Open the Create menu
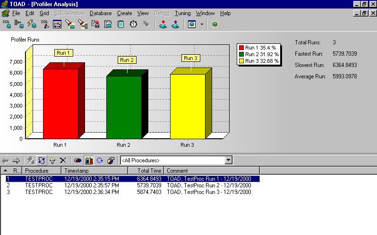377x235 pixels. click(x=125, y=13)
